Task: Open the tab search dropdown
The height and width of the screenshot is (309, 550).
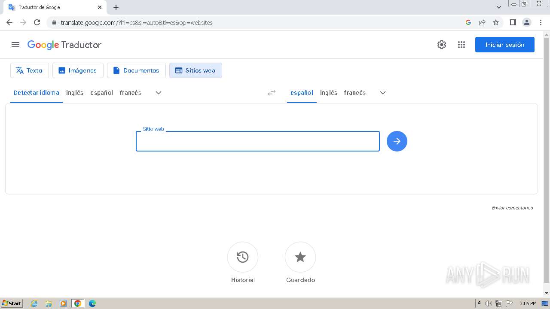Action: [x=499, y=7]
